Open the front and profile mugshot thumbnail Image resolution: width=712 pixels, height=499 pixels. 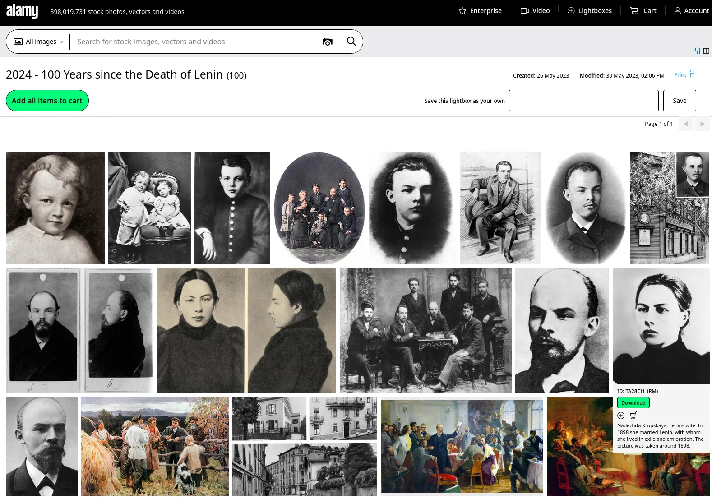(80, 330)
